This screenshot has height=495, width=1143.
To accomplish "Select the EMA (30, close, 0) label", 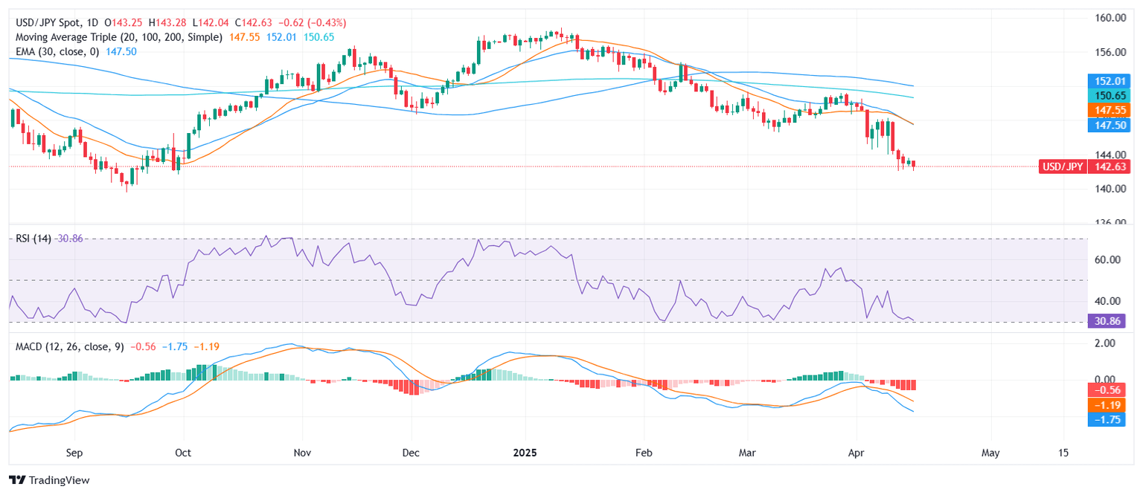I will pyautogui.click(x=57, y=51).
